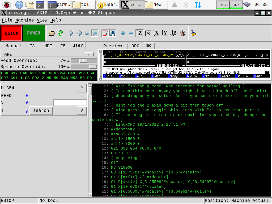
Task: Toggle the optional pause M1 button
Action: point(113,33)
